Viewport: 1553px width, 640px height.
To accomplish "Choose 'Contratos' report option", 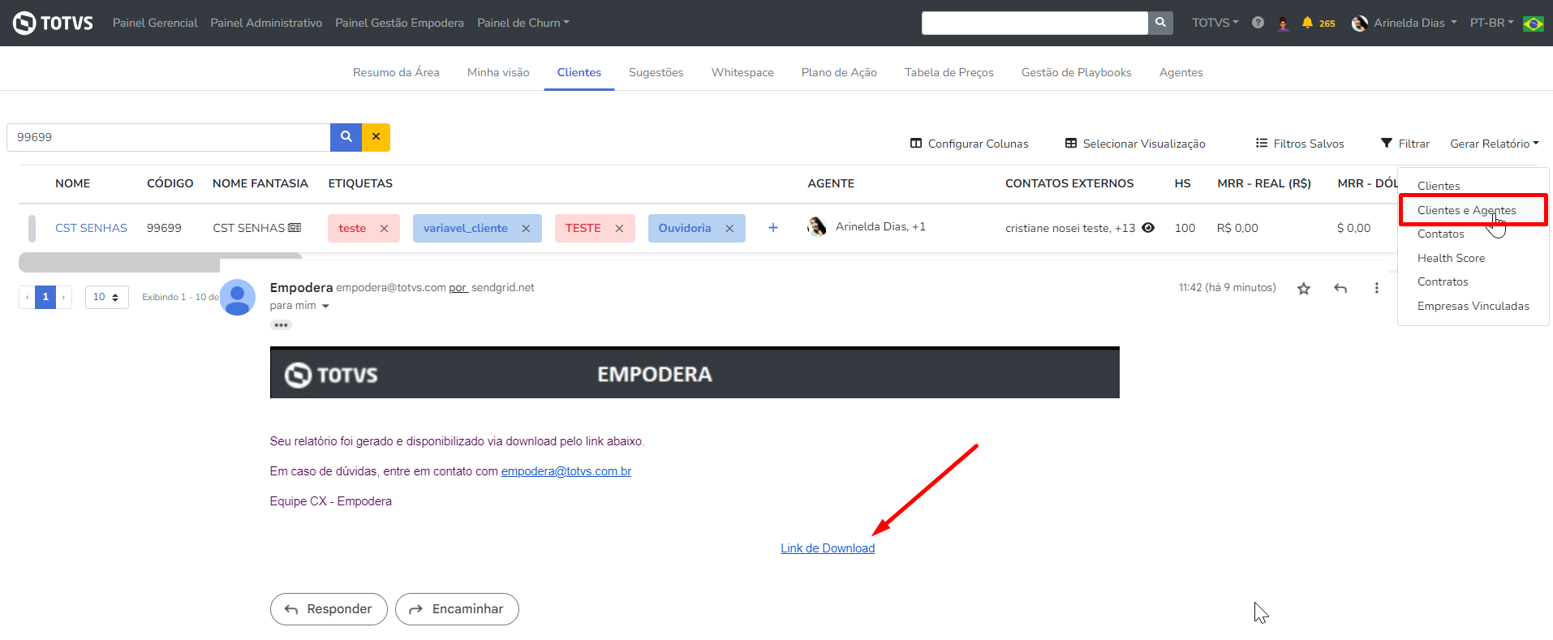I will (1443, 281).
